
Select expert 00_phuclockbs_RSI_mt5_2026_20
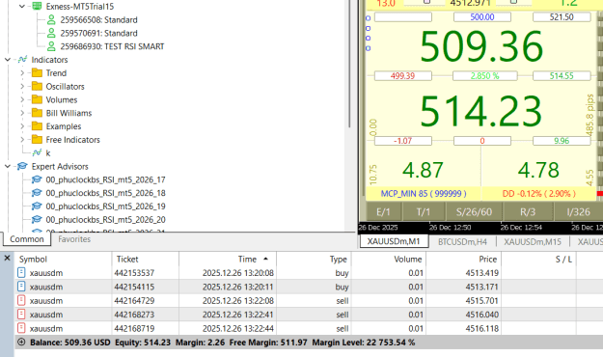(105, 220)
